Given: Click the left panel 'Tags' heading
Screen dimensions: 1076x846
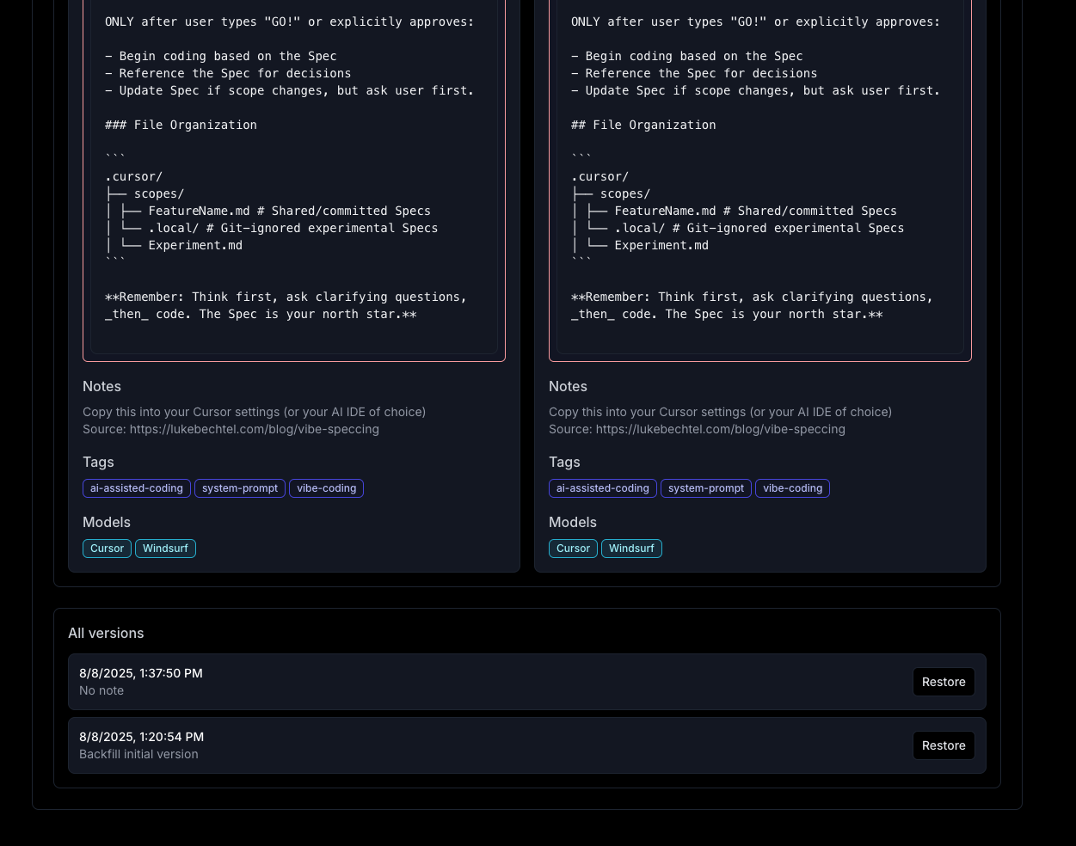Looking at the screenshot, I should 98,462.
